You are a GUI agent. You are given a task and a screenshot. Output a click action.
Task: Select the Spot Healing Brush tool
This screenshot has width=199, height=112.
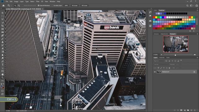2,35
